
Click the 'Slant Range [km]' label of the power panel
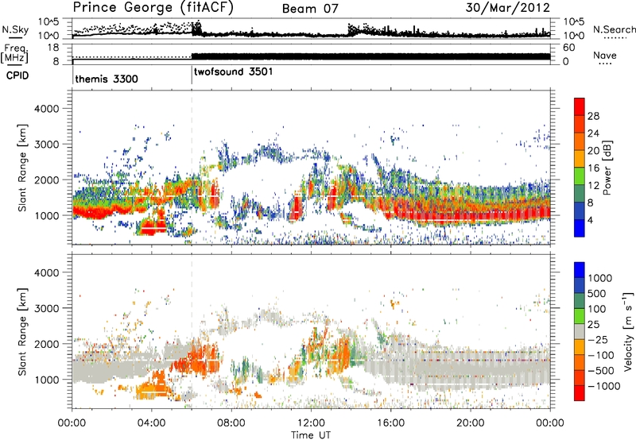[22, 168]
